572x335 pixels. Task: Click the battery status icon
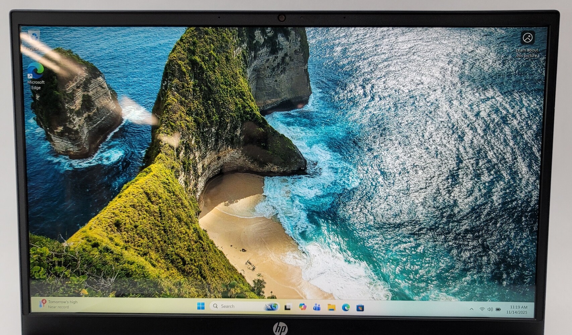[x=498, y=310]
